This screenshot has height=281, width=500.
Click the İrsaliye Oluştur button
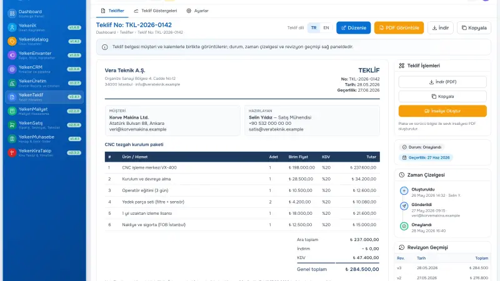442,111
